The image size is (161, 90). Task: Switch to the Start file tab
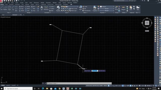coord(3,15)
